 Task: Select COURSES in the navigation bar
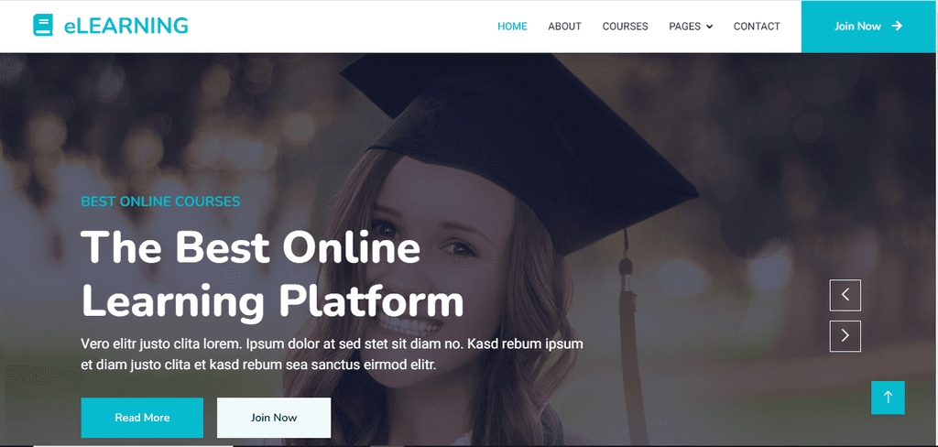[x=625, y=27]
